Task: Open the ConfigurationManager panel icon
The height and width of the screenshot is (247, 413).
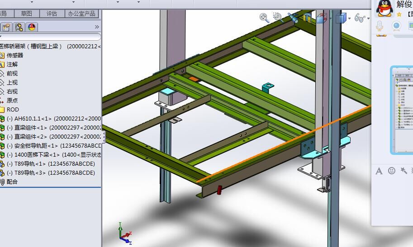Action: coord(19,27)
